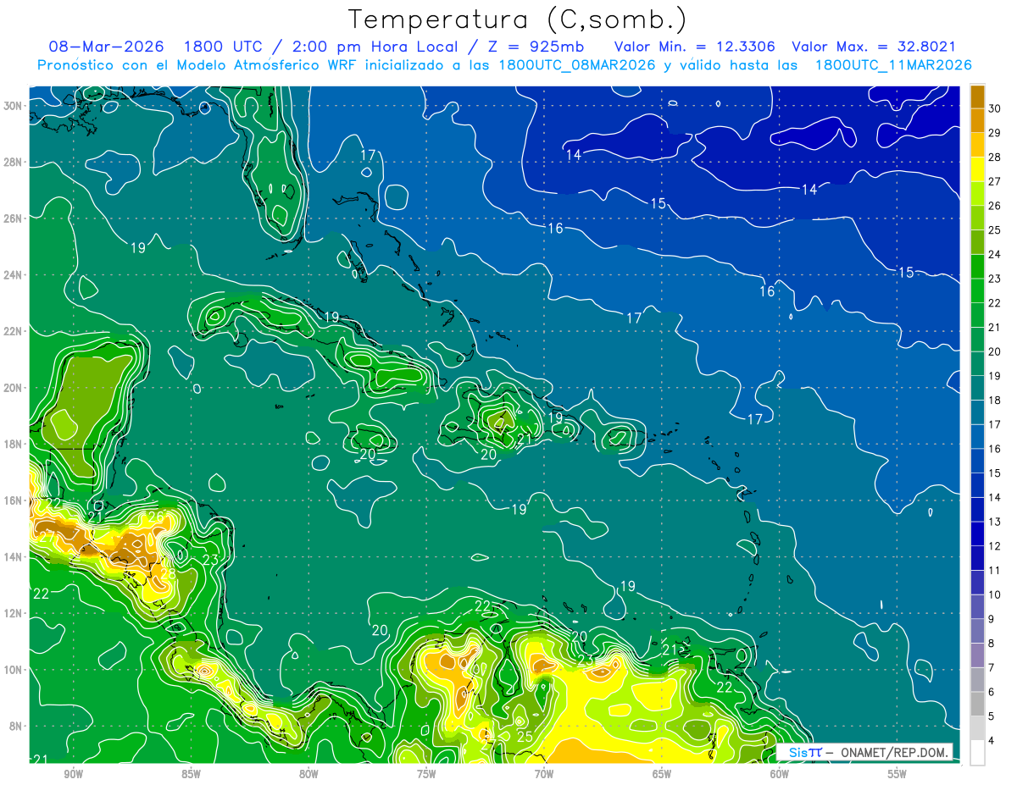Click the purple swatch between 7 and 8

click(977, 655)
